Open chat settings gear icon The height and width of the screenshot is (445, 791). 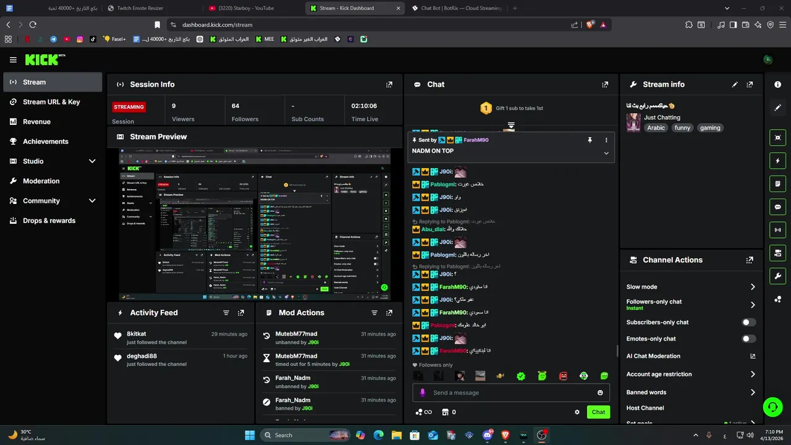tap(577, 412)
